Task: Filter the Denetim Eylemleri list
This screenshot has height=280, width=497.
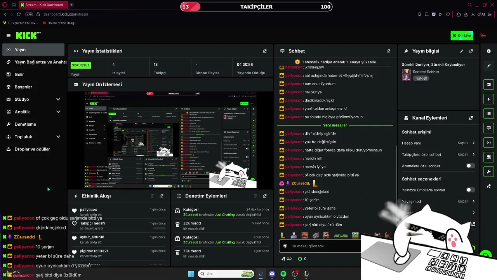Action: tap(255, 196)
